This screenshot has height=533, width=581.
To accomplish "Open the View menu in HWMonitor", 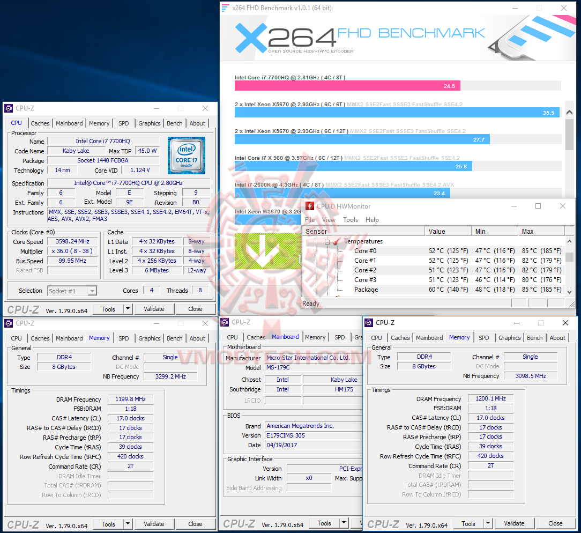I will coord(329,220).
